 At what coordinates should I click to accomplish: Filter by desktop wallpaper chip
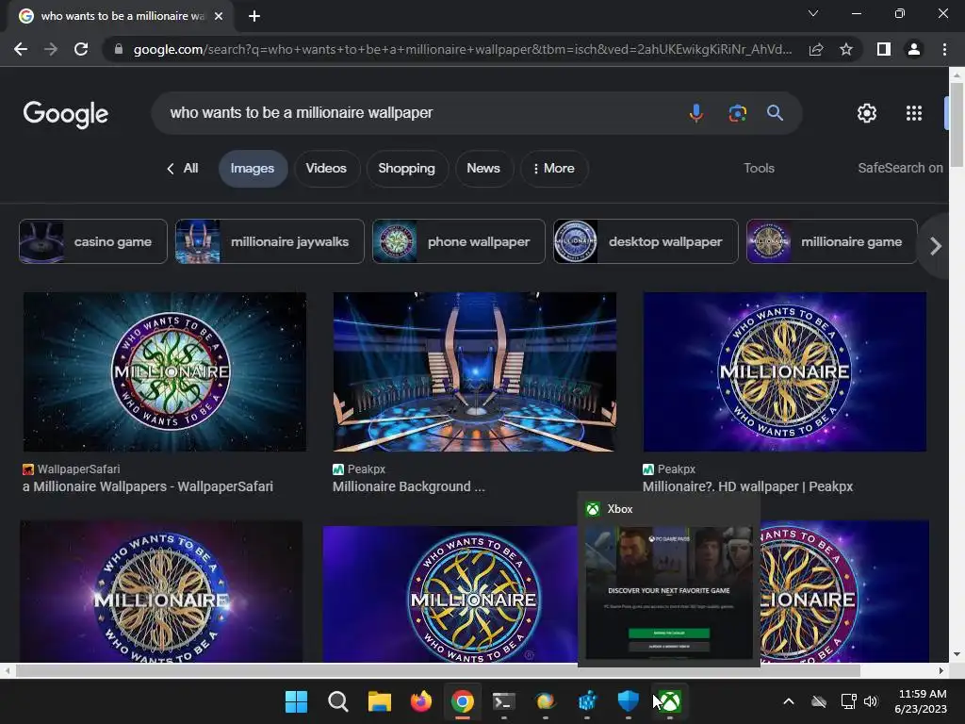[646, 241]
